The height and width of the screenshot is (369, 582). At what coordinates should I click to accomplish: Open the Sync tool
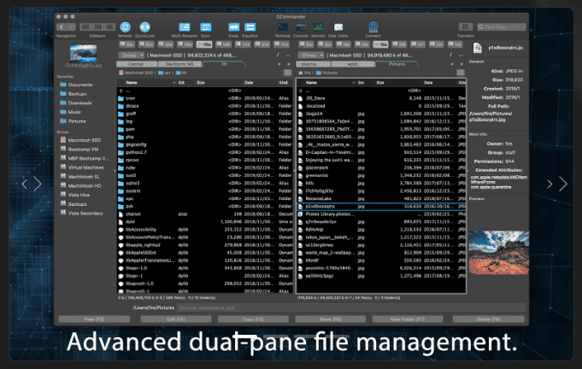[206, 27]
